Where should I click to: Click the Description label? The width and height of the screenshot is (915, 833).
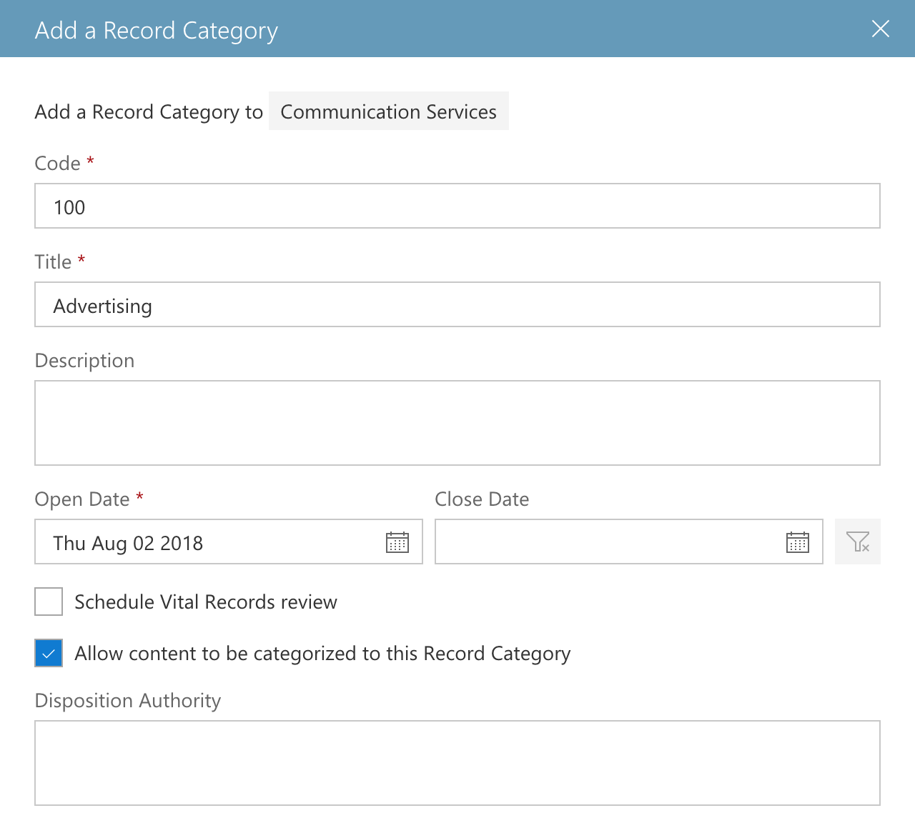pos(84,361)
